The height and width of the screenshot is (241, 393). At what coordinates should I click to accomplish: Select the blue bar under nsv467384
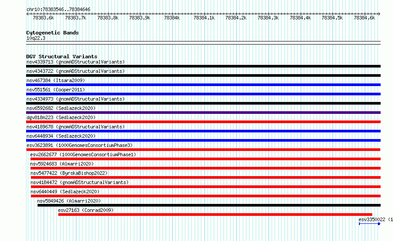(x=203, y=85)
